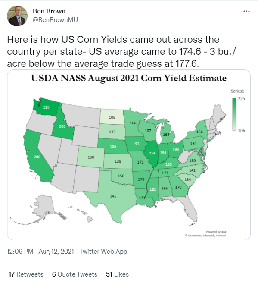Open the three-dot more options menu
The height and width of the screenshot is (283, 258).
246,11
